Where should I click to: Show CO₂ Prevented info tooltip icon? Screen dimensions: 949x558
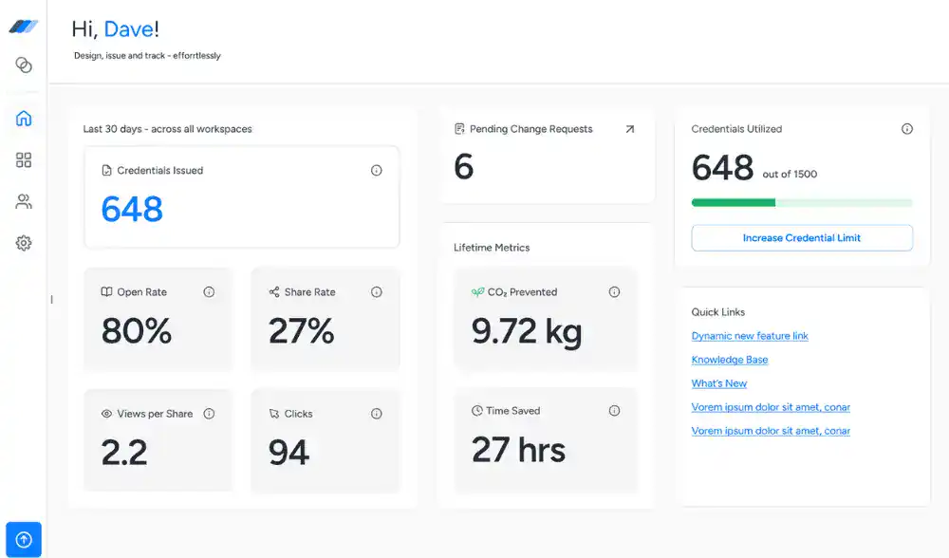(x=614, y=292)
